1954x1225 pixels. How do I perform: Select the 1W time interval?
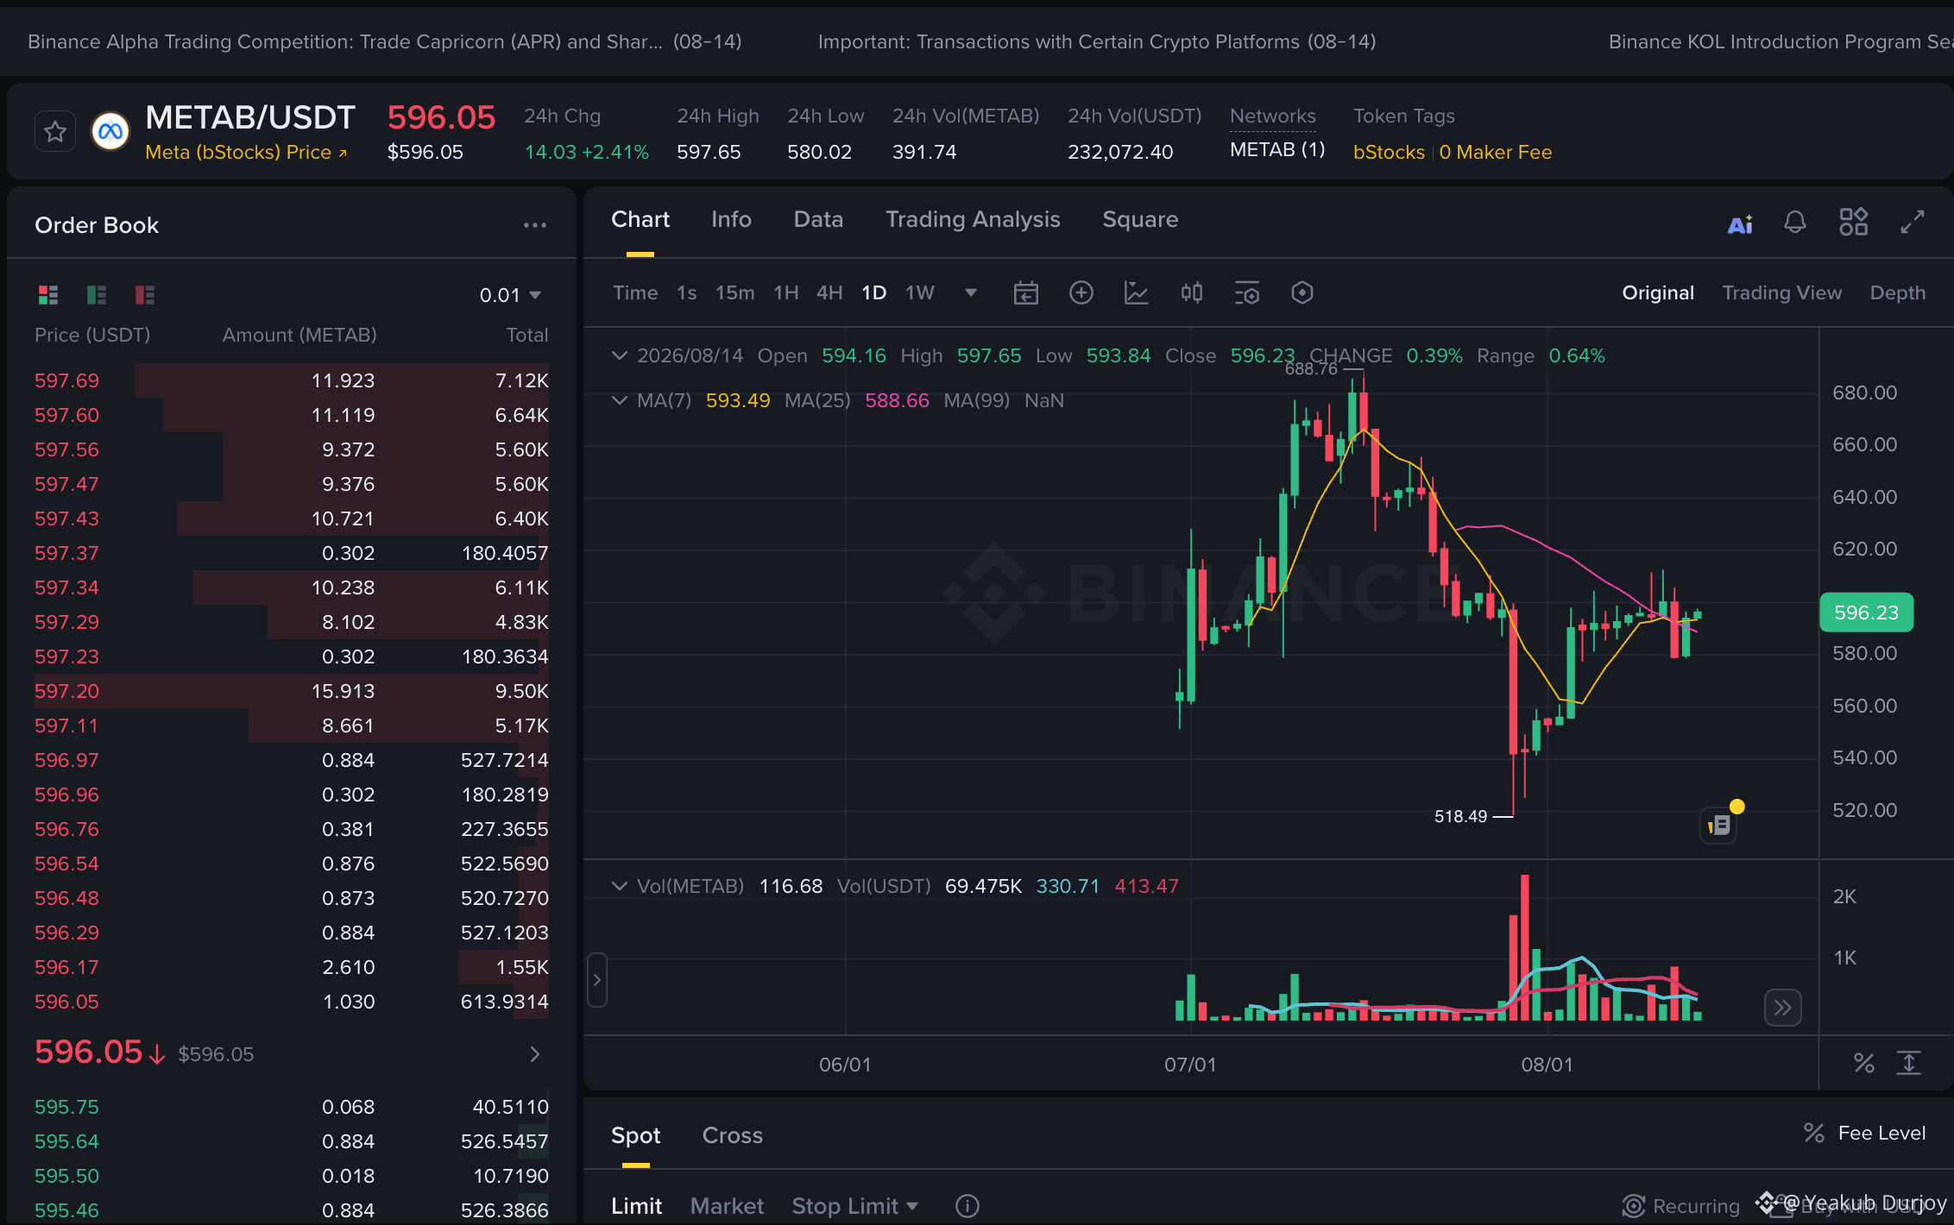click(x=920, y=293)
